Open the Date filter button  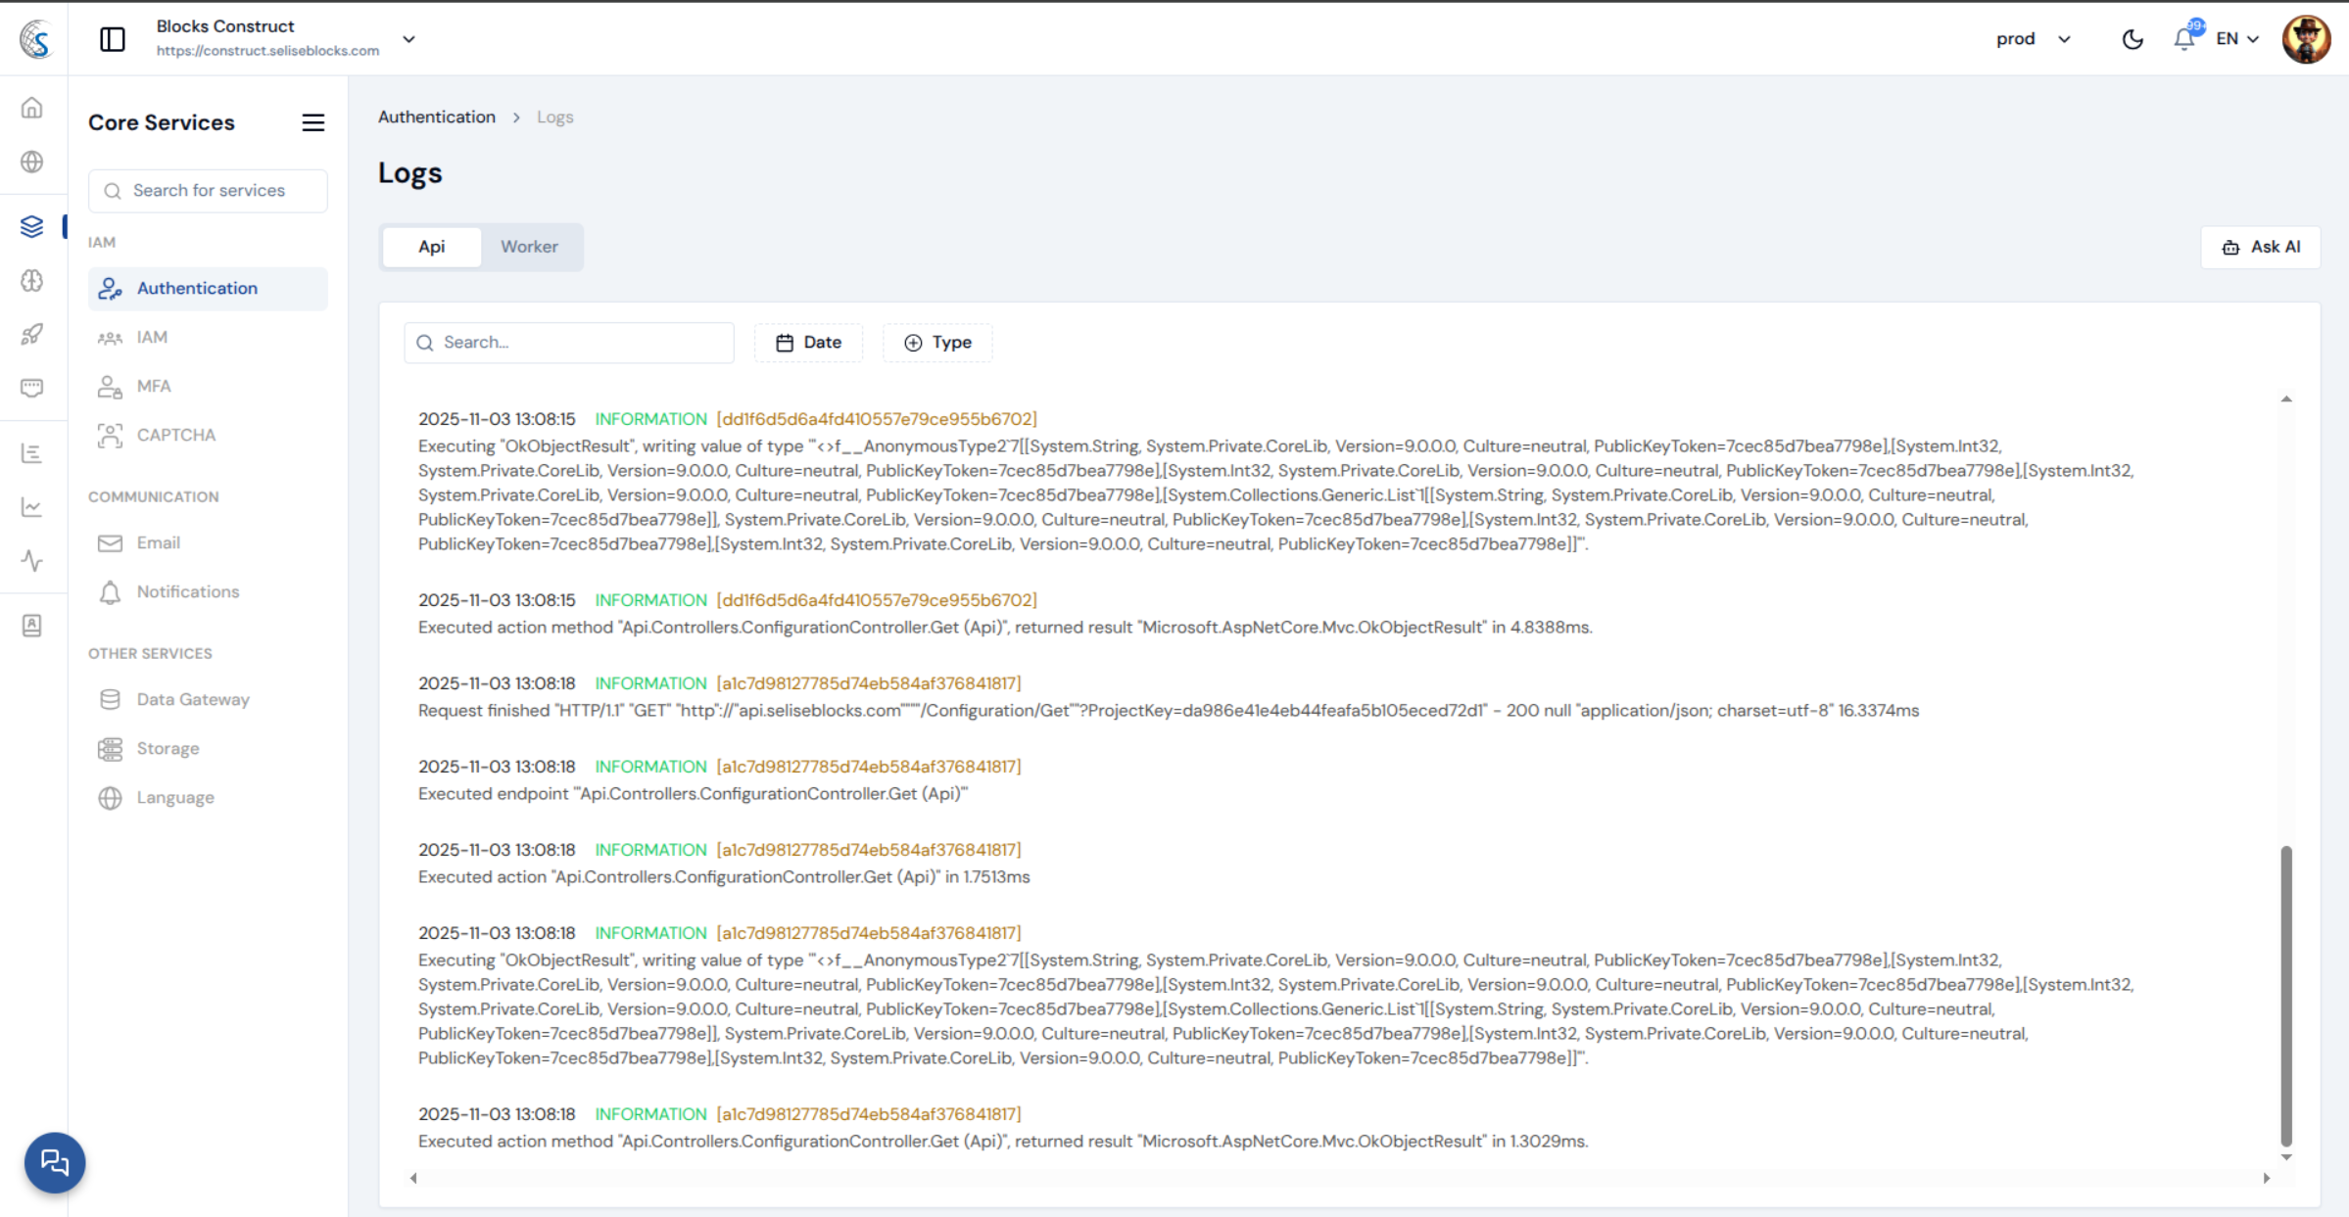point(808,343)
